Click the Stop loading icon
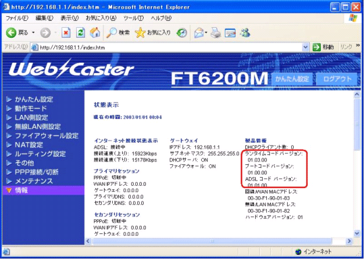 (66, 33)
